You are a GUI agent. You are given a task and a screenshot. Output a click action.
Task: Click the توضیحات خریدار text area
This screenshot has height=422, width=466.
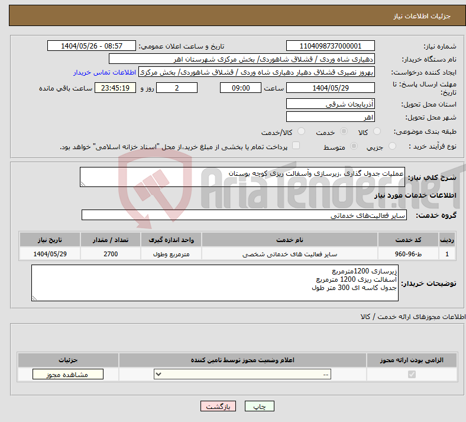tap(215, 283)
